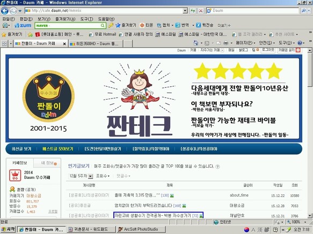Click the Print icon in command bar

[x=226, y=43]
